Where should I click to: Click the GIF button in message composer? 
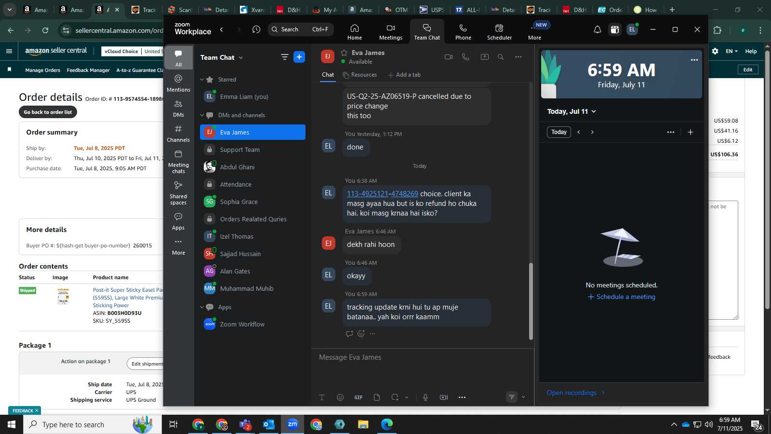pyautogui.click(x=359, y=397)
